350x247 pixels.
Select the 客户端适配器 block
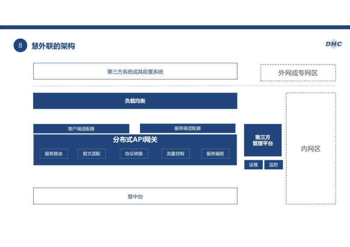(x=81, y=128)
